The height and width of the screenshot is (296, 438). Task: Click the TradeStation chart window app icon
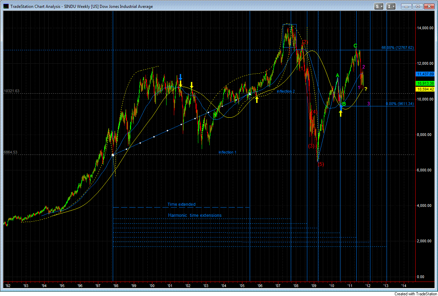[x=6, y=6]
